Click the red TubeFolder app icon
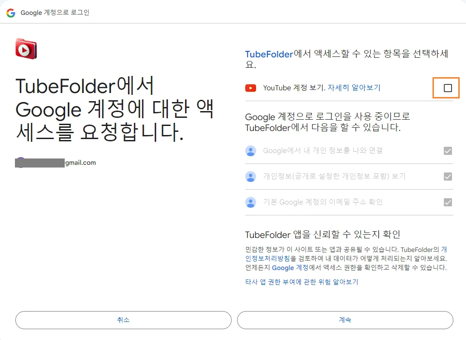 pyautogui.click(x=26, y=49)
